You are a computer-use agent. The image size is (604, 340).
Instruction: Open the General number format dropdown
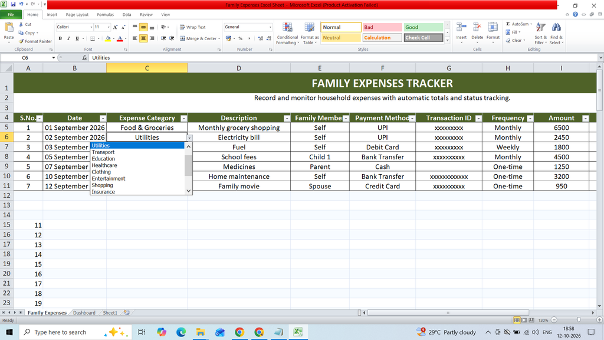click(x=270, y=27)
